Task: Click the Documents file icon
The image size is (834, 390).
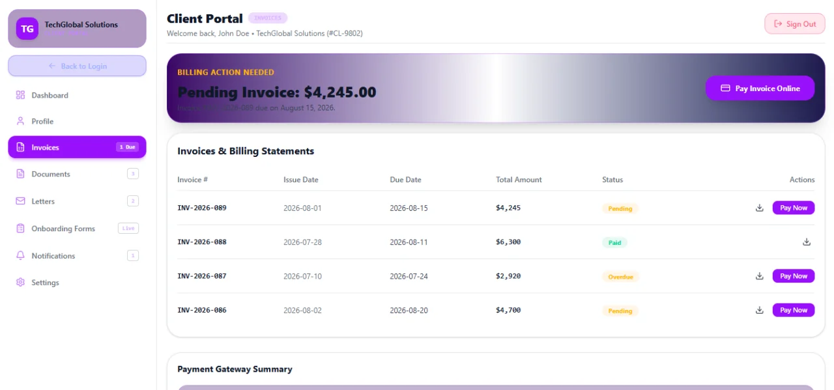Action: click(20, 174)
